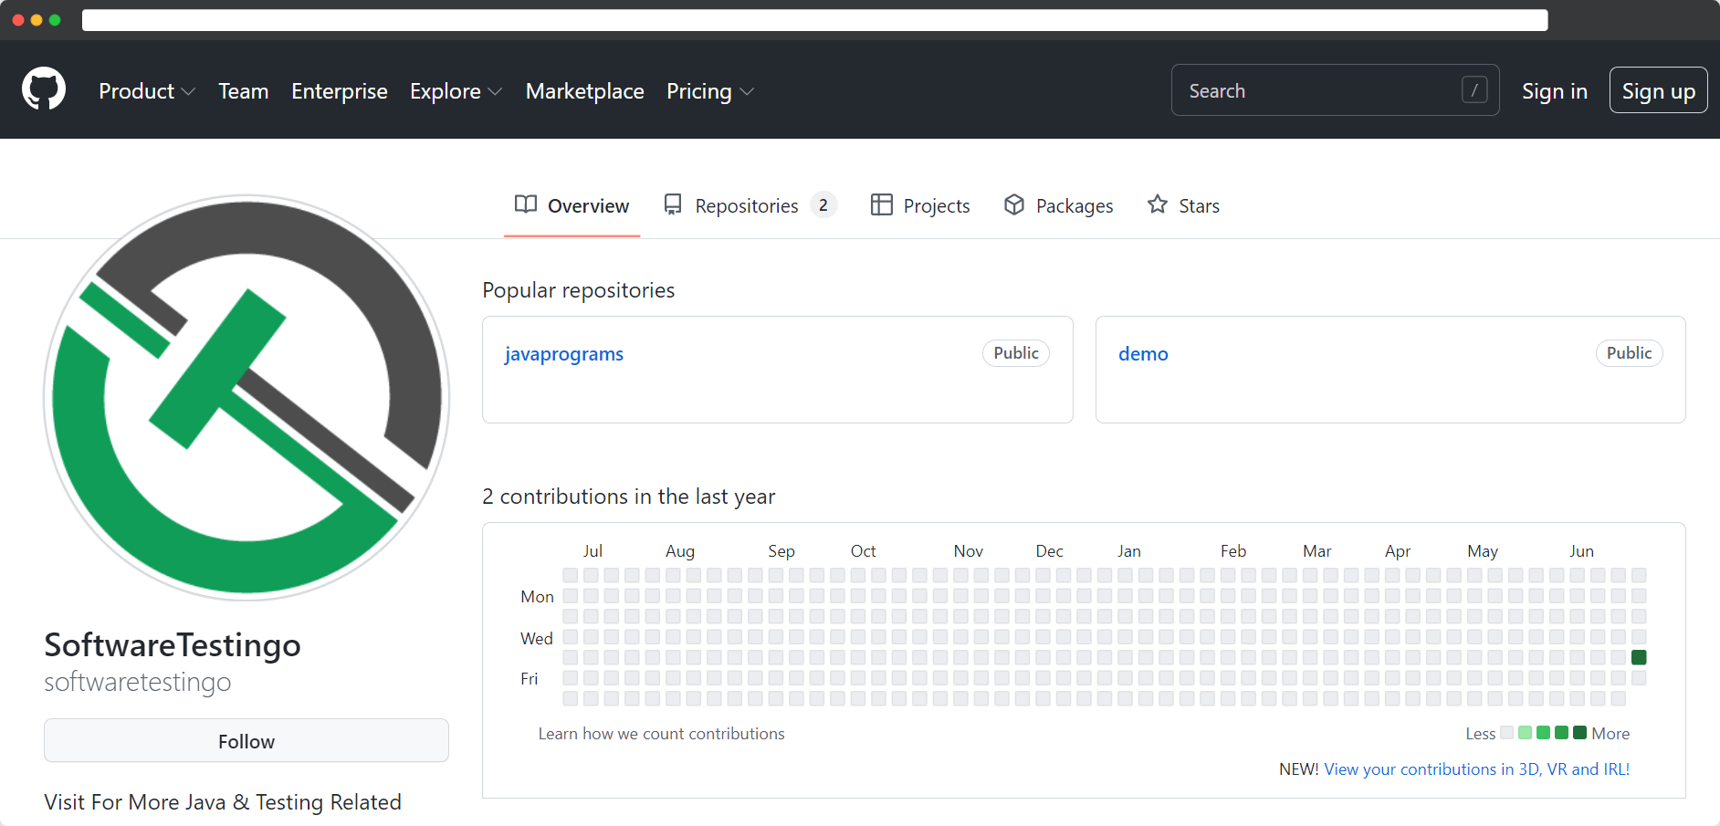Open the SoftwareTestingo profile avatar image
This screenshot has width=1720, height=826.
coord(246,397)
